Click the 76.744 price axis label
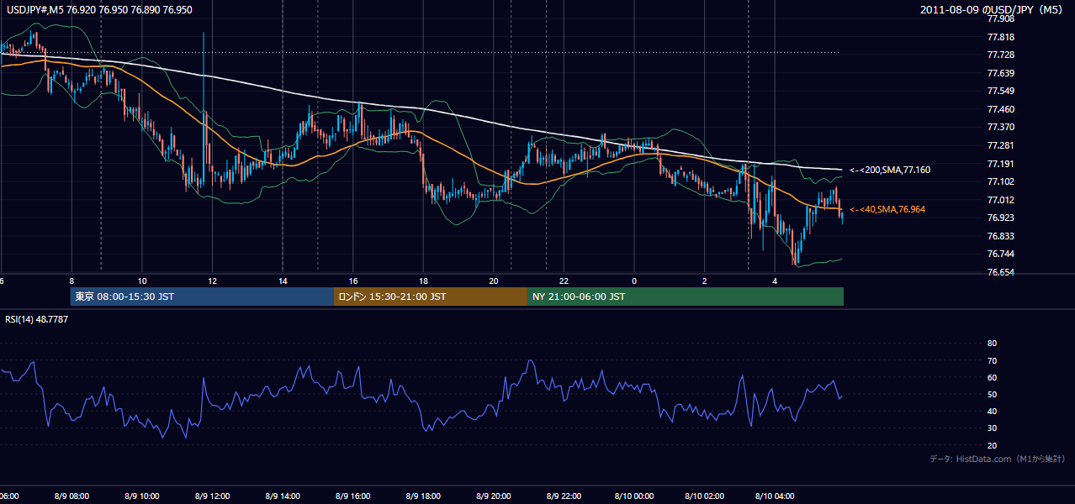Screen dimensions: 1075x504 coord(1001,254)
